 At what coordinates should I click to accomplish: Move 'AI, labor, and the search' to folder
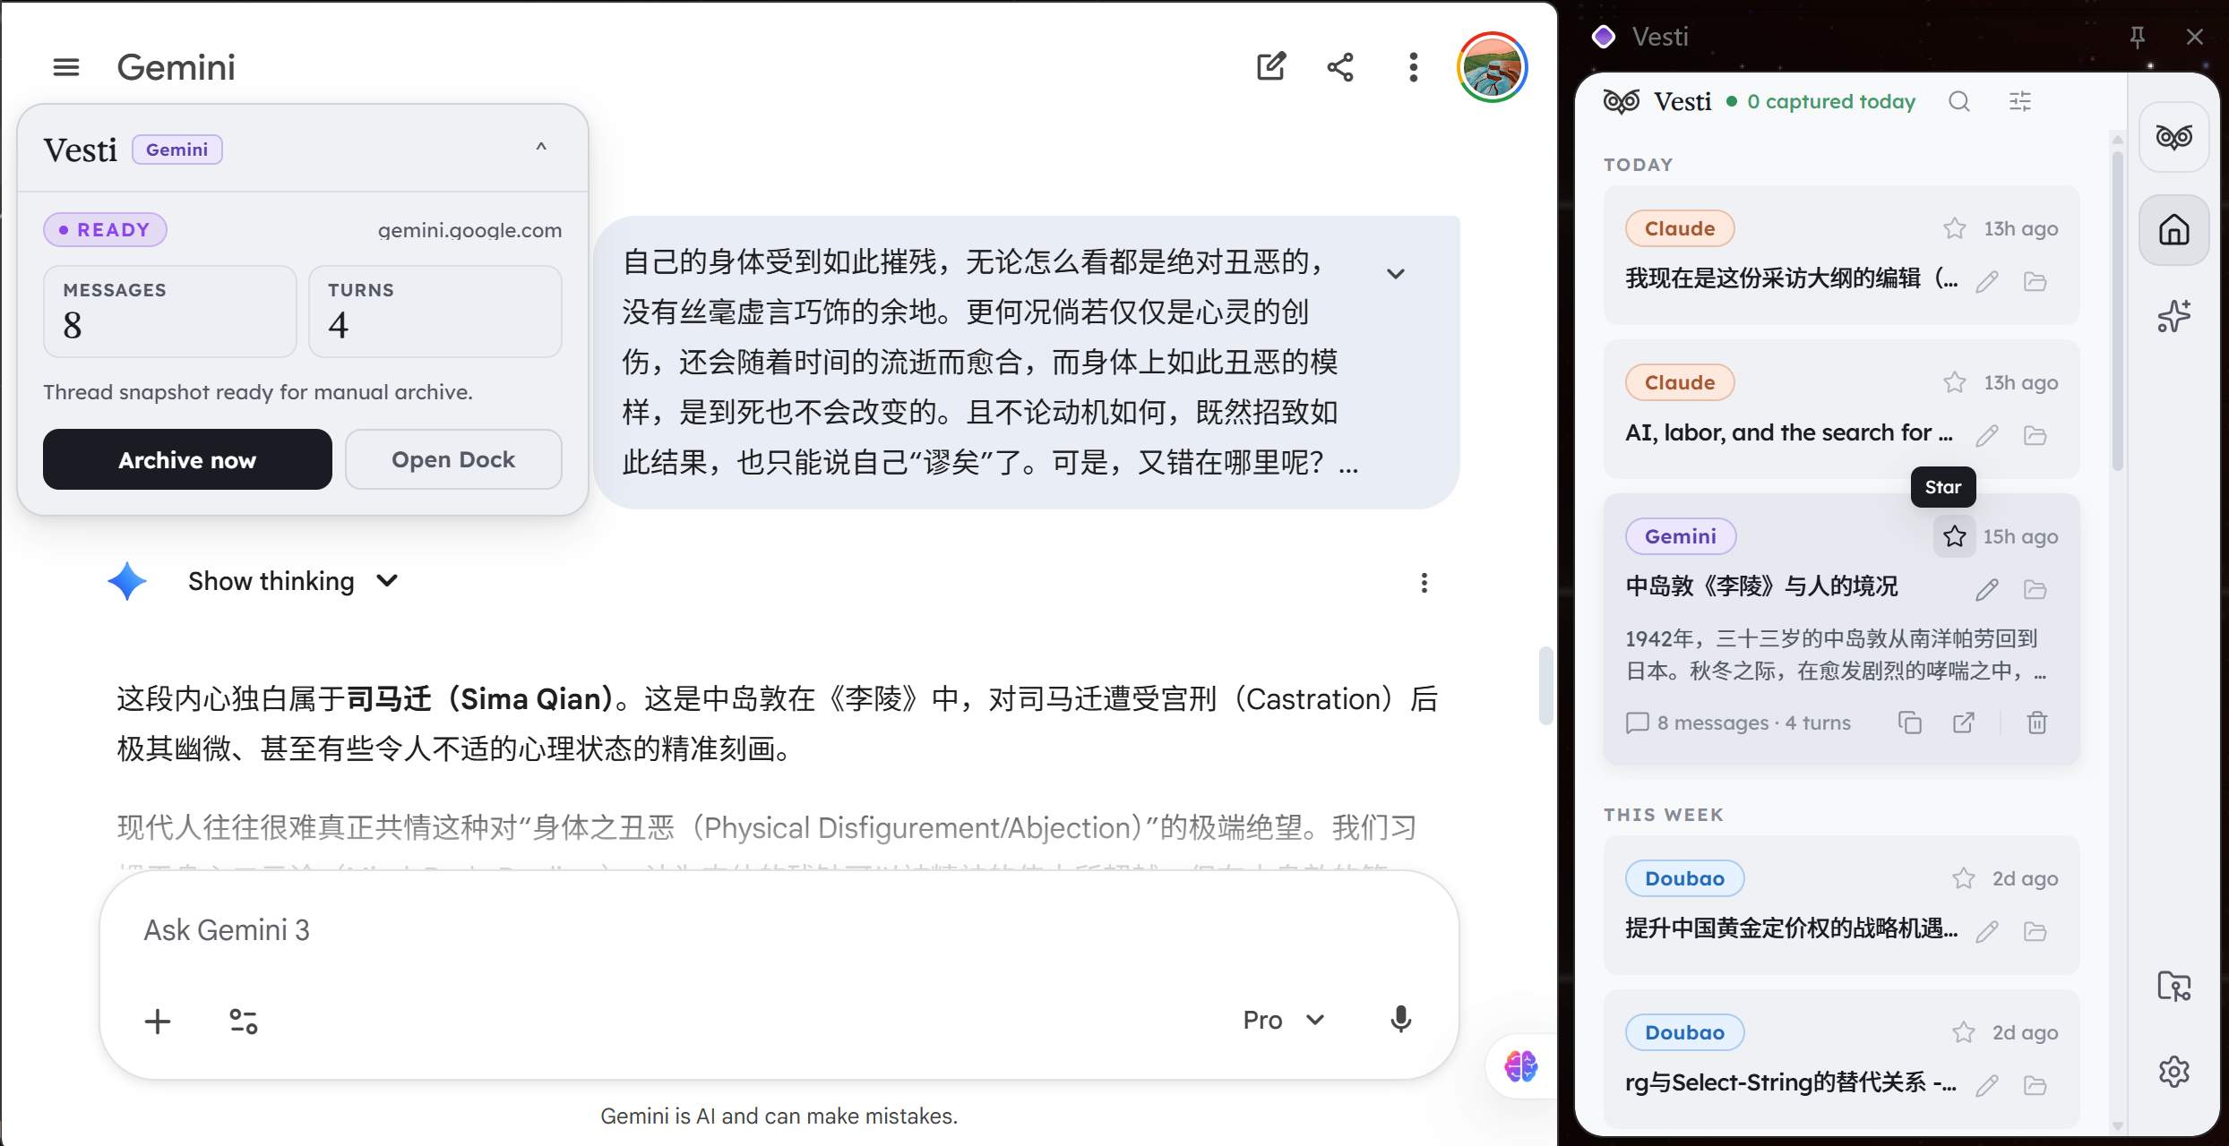tap(2035, 436)
